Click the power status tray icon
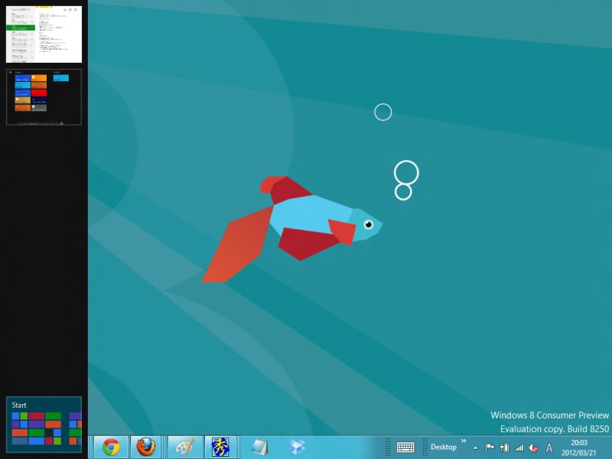Image resolution: width=612 pixels, height=459 pixels. pos(504,448)
